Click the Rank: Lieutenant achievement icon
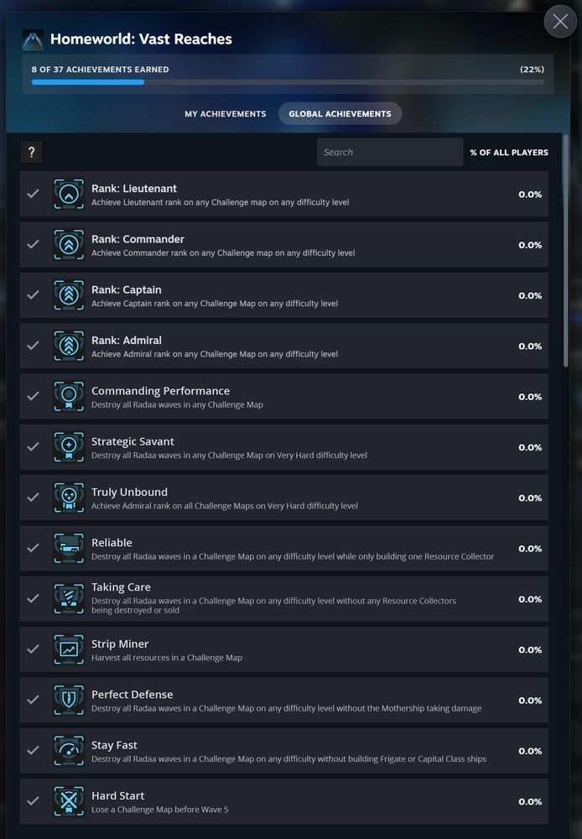 (69, 195)
